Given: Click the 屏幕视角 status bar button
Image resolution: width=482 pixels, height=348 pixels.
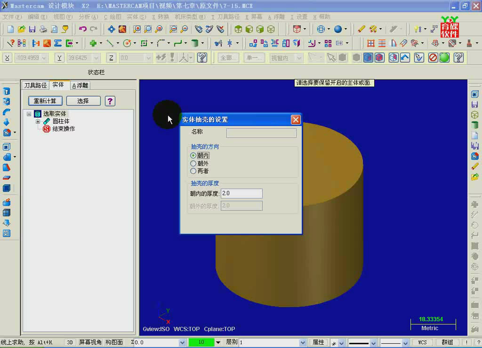Looking at the screenshot, I should coord(90,342).
